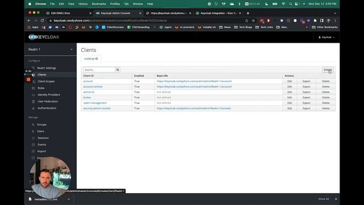The image size is (364, 205).
Task: Open macOS Spotlight search icon
Action: point(291,4)
